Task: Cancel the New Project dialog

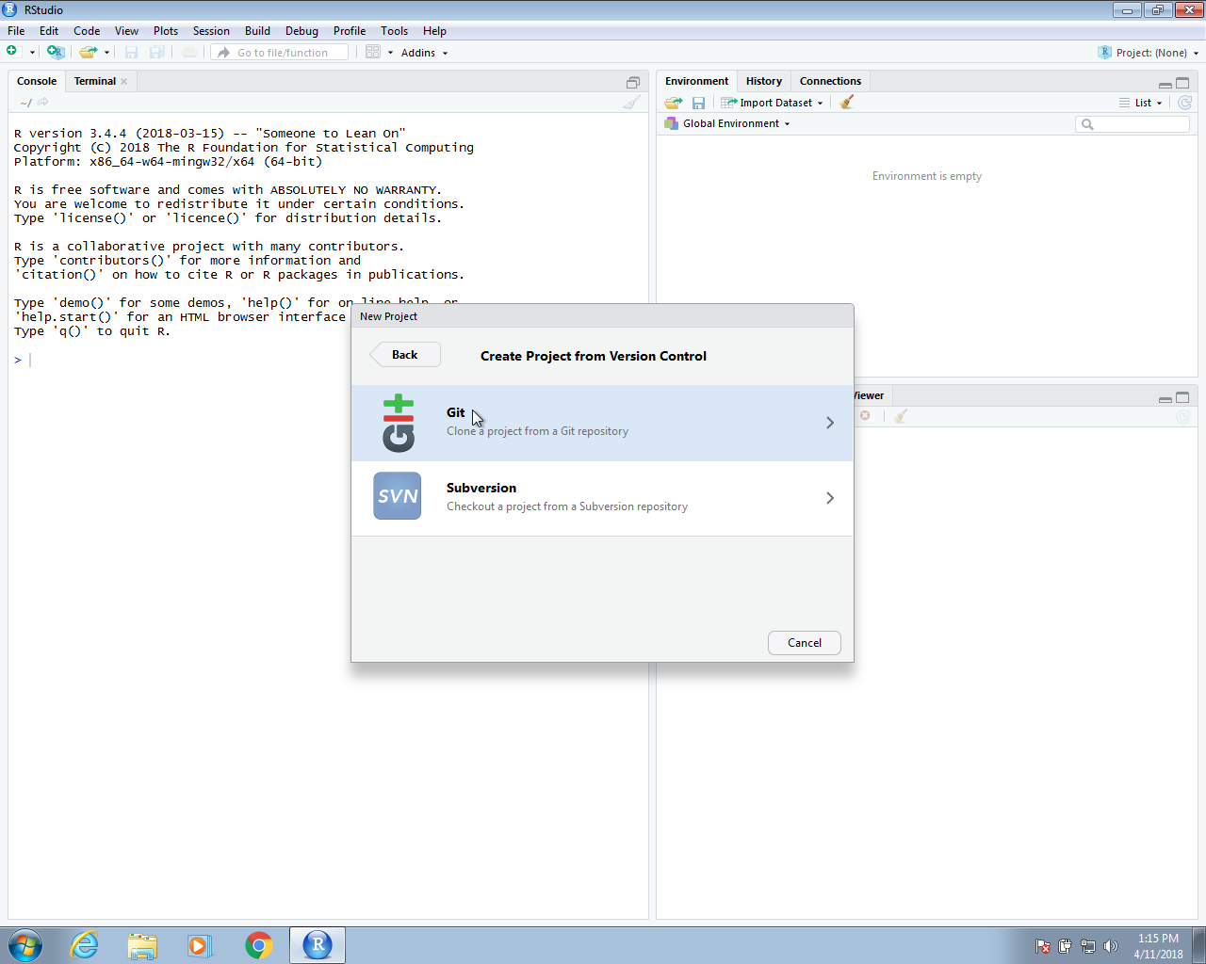Action: click(805, 643)
